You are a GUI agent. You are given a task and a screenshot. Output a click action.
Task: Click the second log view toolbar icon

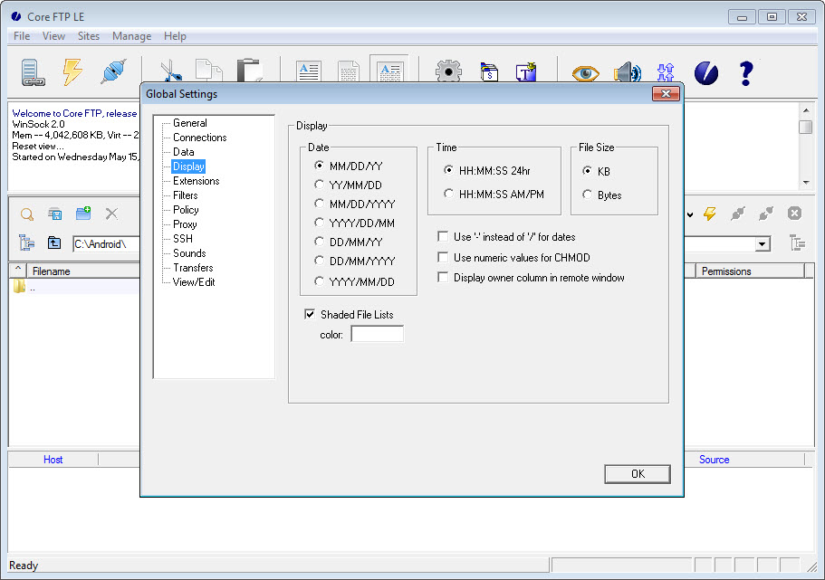point(349,71)
